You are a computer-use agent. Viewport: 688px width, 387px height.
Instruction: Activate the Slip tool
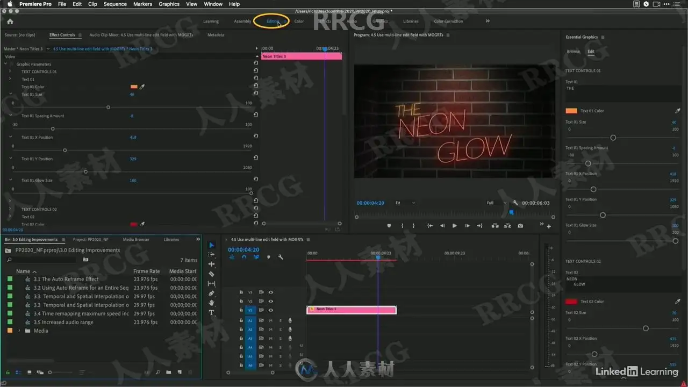coord(211,284)
